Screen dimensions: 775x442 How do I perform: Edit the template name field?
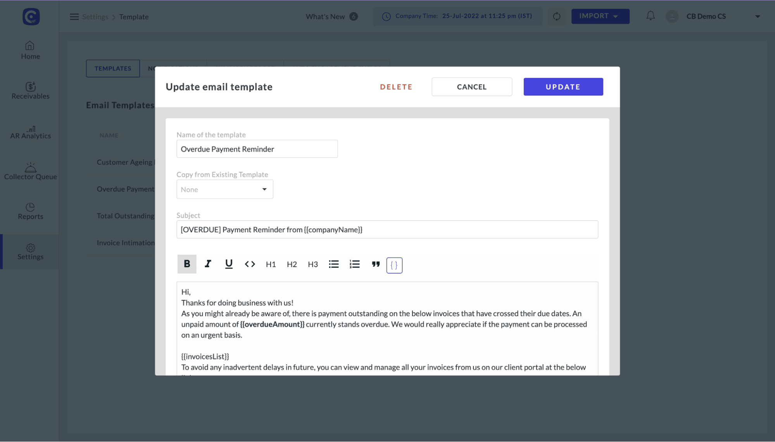point(257,149)
